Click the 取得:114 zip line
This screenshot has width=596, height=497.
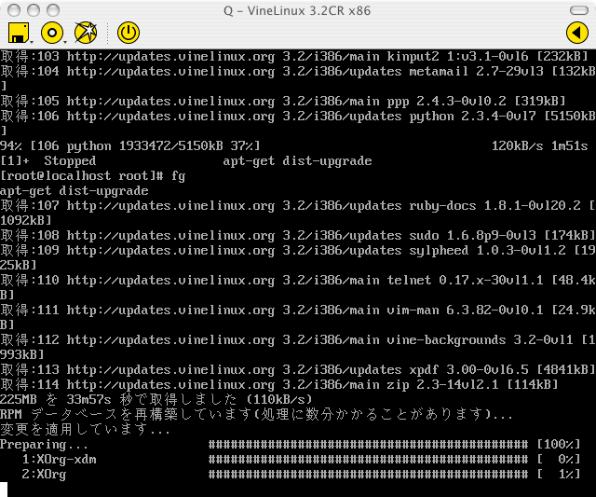pos(279,384)
